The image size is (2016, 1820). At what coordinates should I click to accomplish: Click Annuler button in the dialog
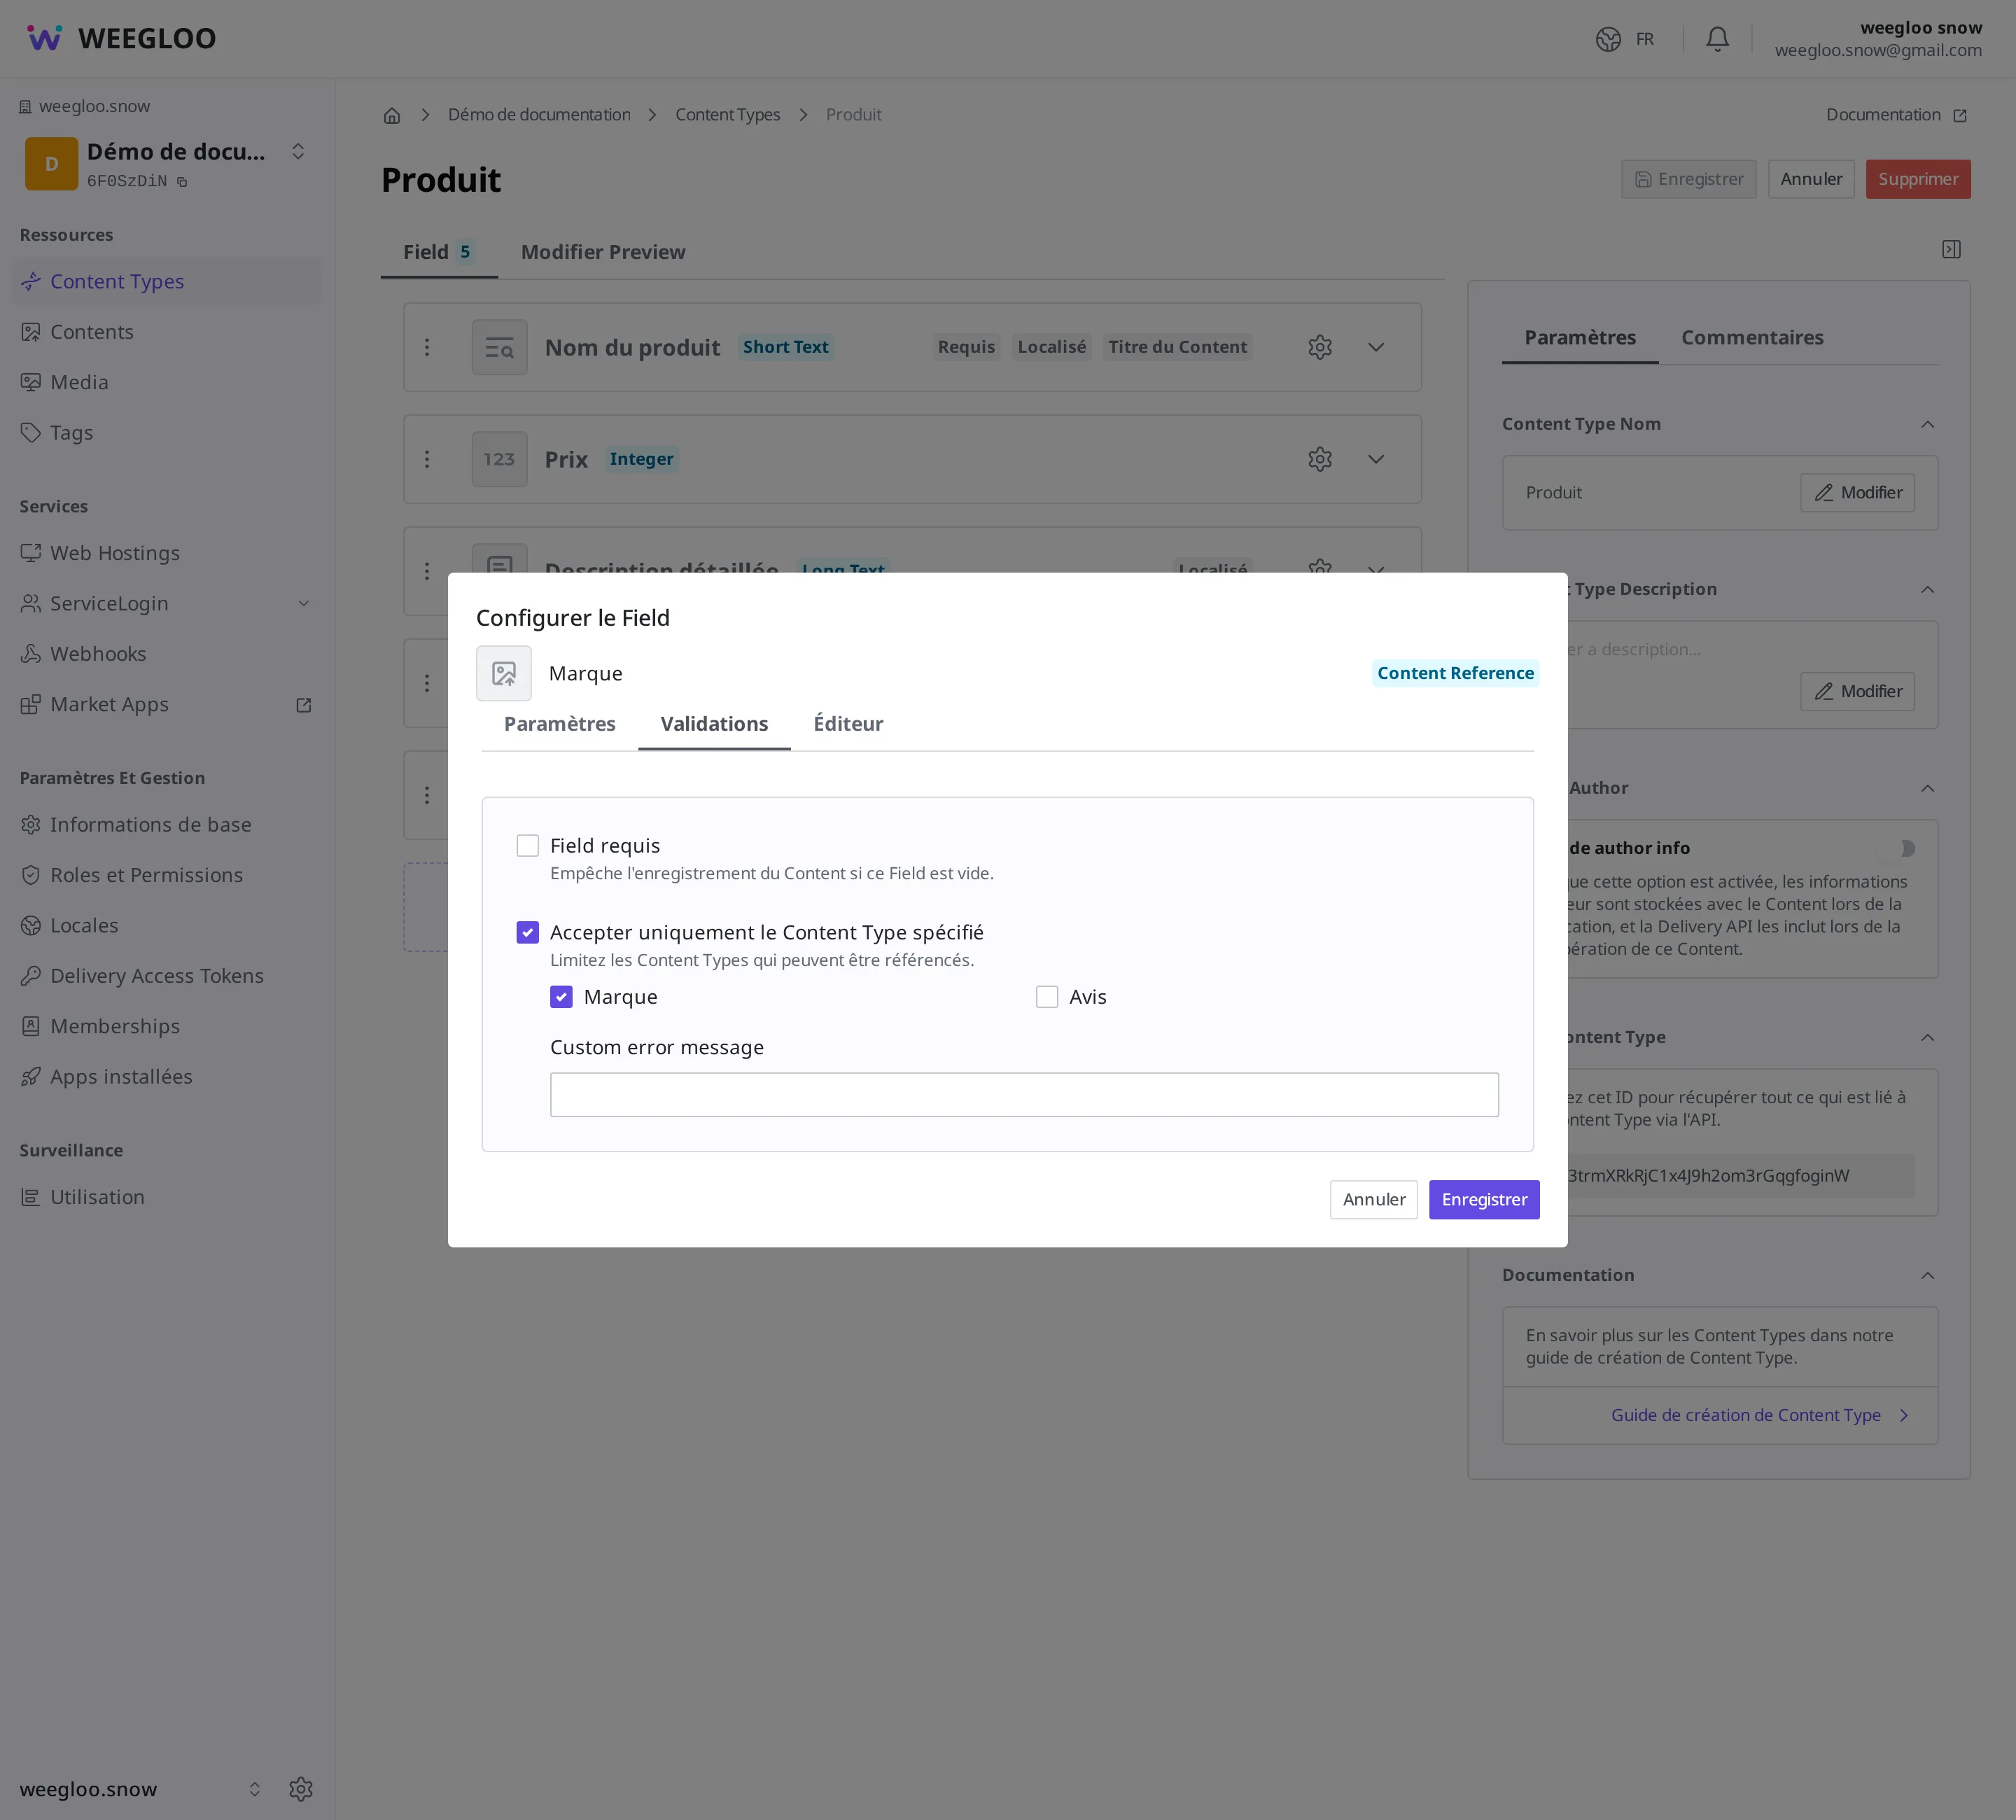[x=1374, y=1200]
